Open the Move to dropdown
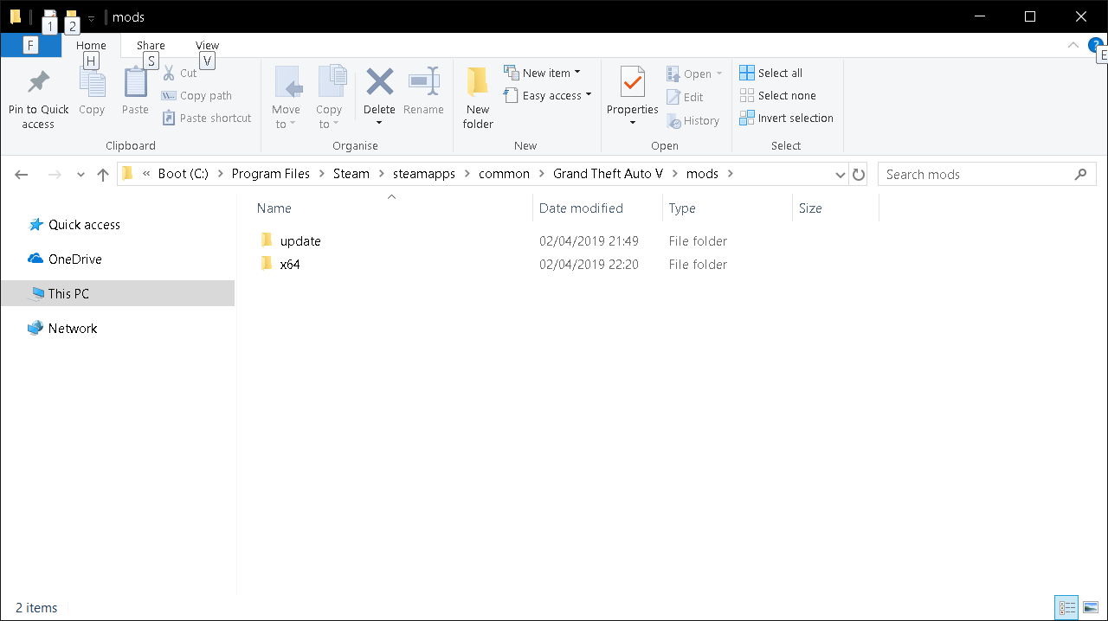The width and height of the screenshot is (1108, 621). click(x=286, y=118)
